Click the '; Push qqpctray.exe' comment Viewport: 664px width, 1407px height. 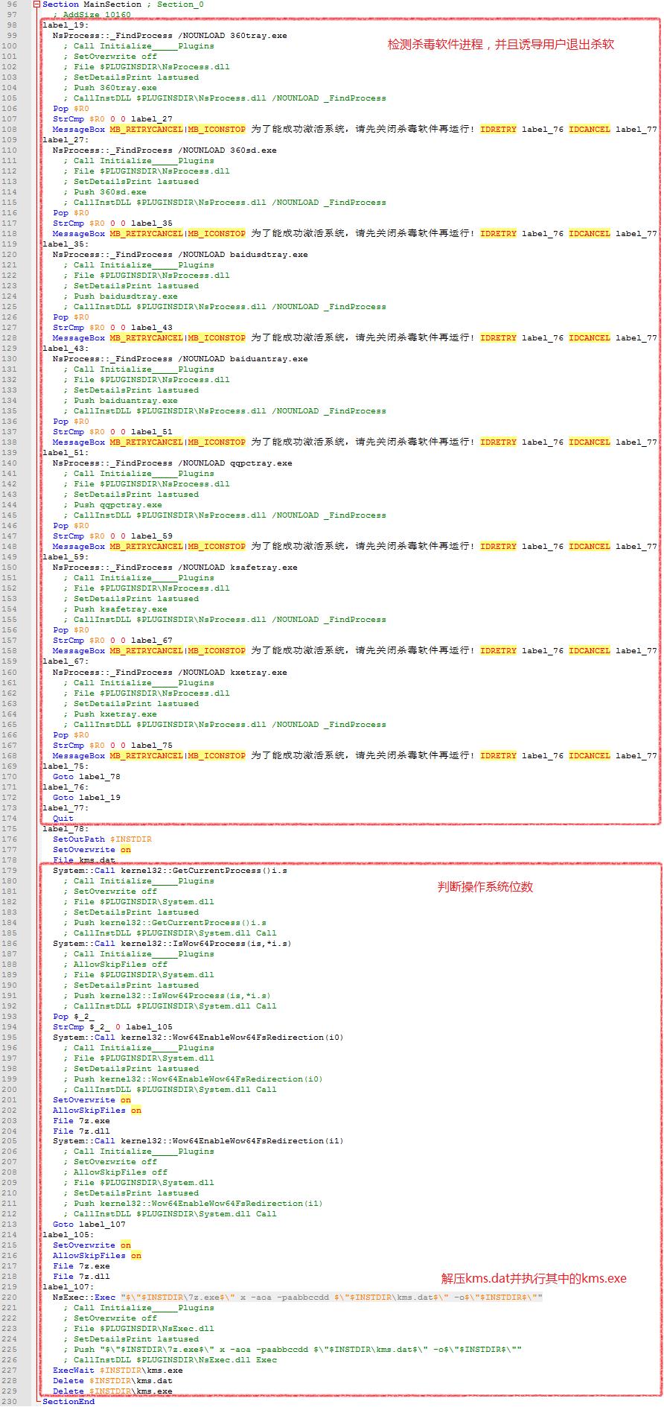(112, 505)
